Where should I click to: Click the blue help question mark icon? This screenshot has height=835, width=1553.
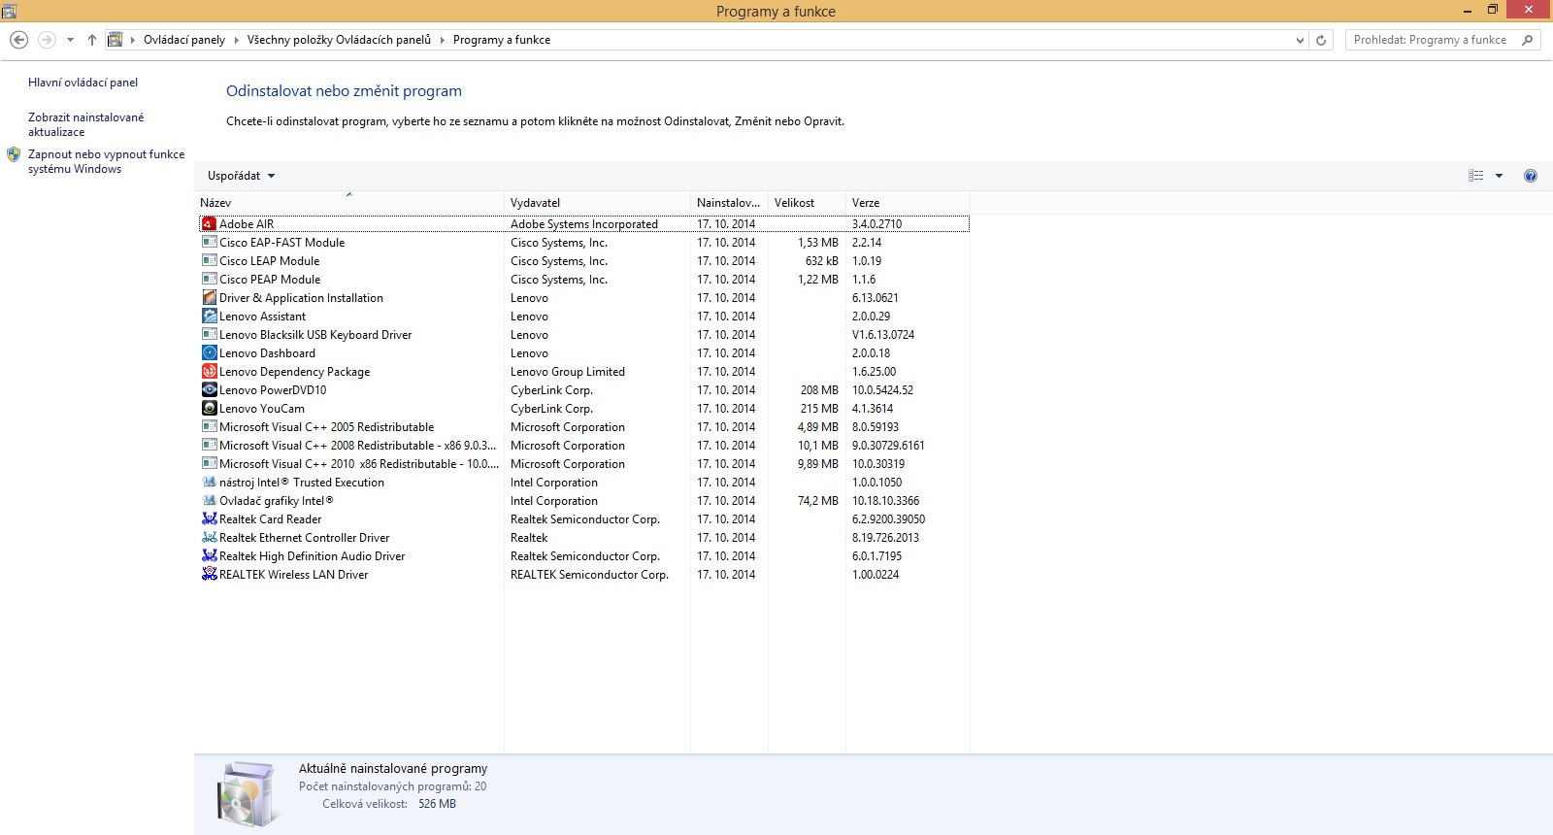coord(1530,176)
